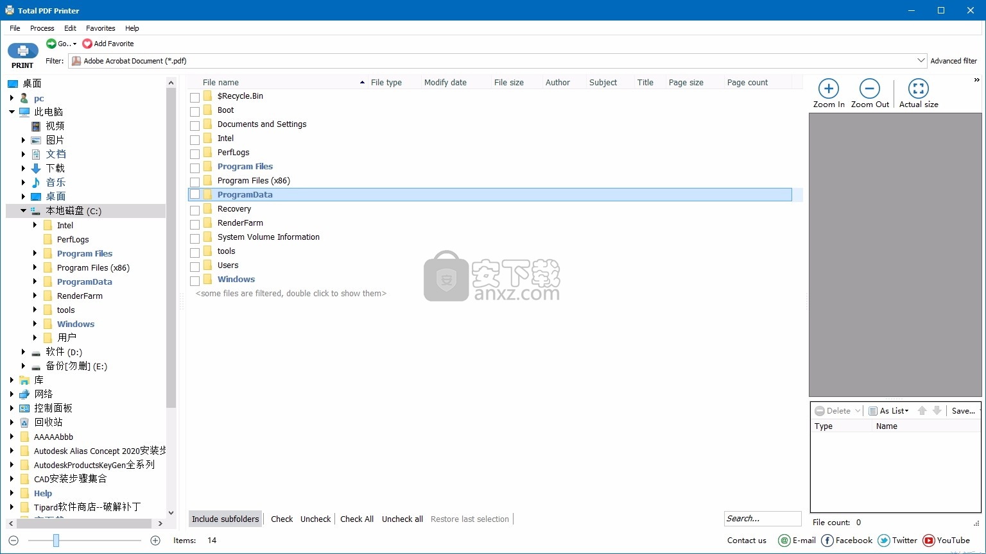Check the Intel folder checkbox
Viewport: 986px width, 554px height.
pyautogui.click(x=195, y=140)
